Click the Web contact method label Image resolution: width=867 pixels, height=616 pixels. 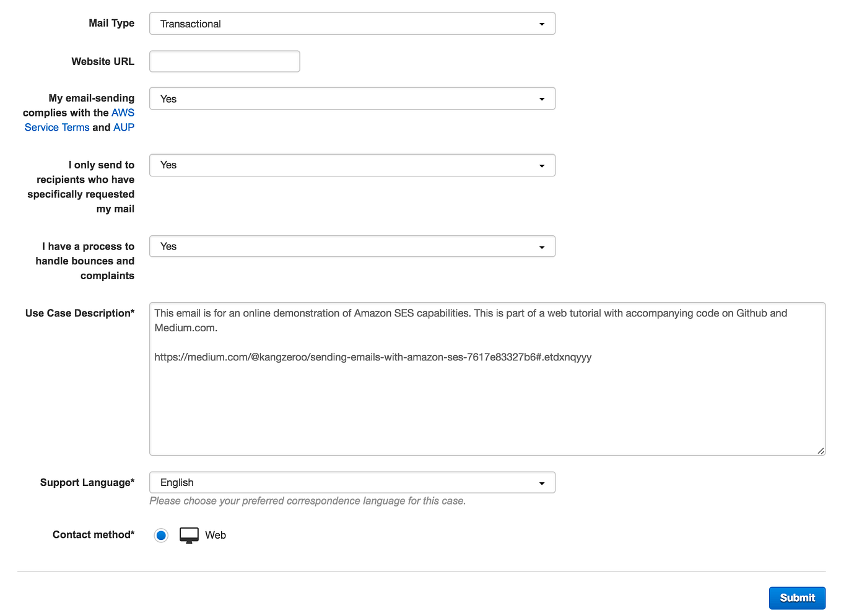tap(216, 536)
